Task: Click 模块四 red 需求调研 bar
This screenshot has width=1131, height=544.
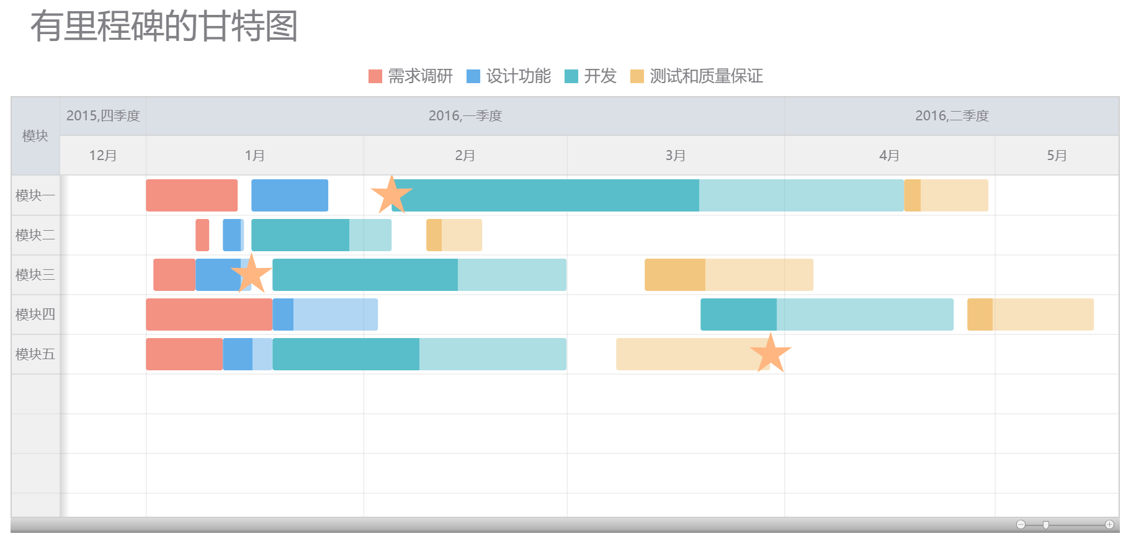Action: (208, 314)
